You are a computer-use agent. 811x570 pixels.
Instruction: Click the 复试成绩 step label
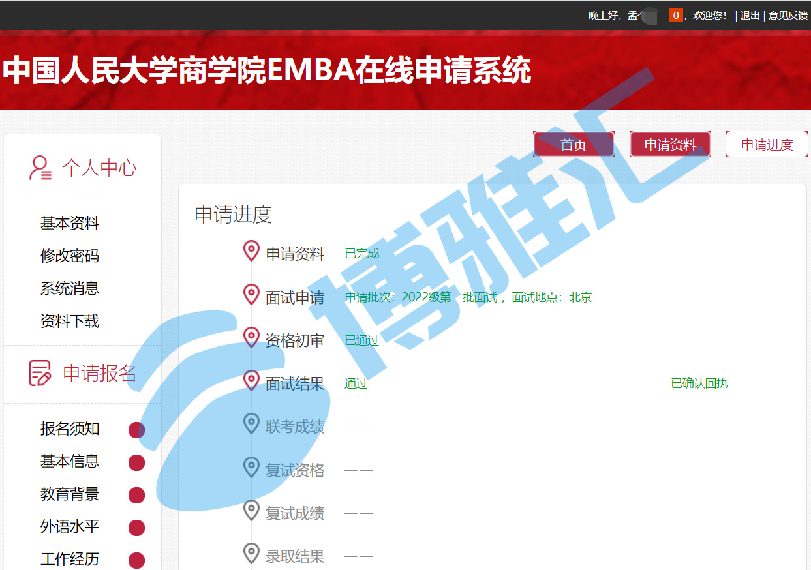coord(295,513)
